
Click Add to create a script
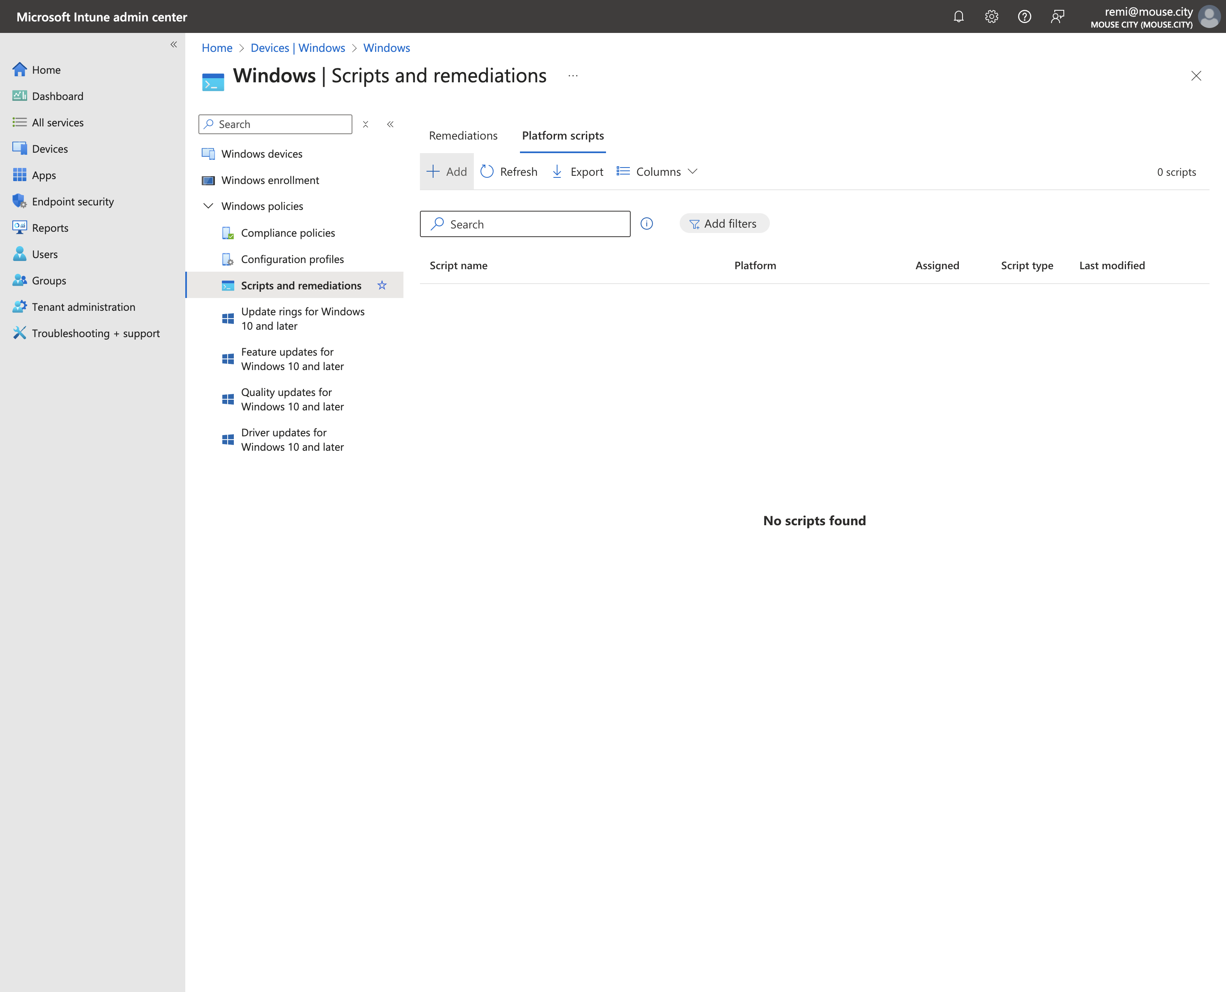click(x=447, y=171)
